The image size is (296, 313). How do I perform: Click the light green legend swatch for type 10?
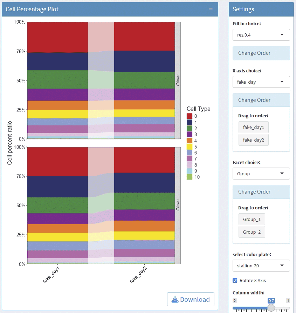pos(190,177)
